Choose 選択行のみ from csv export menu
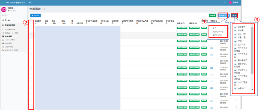 218,35
